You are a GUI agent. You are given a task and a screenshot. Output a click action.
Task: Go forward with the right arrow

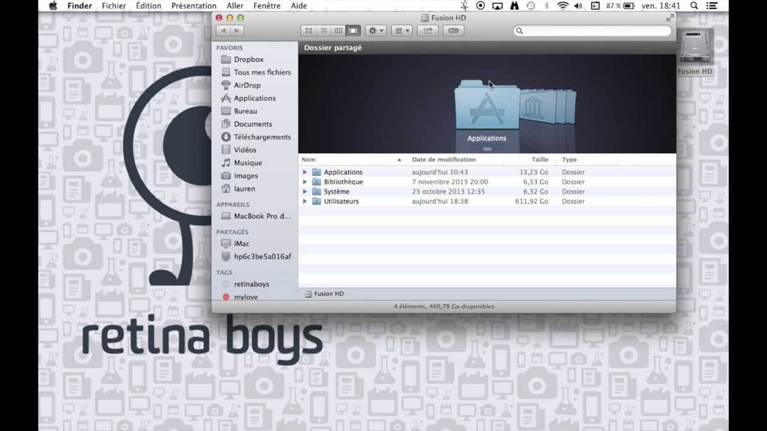click(x=237, y=31)
